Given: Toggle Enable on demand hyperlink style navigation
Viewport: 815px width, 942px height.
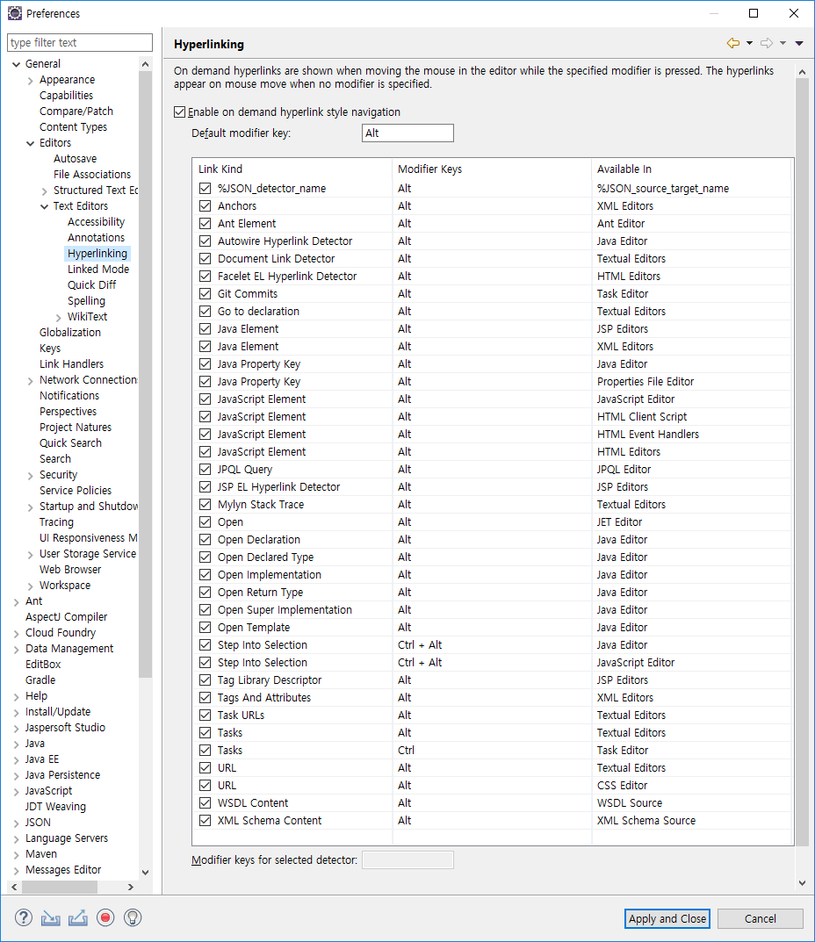Looking at the screenshot, I should click(180, 111).
